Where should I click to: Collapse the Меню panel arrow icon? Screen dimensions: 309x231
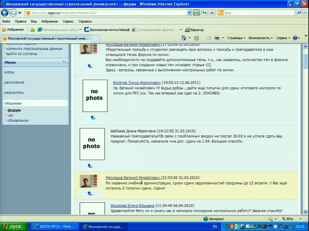tap(63, 62)
